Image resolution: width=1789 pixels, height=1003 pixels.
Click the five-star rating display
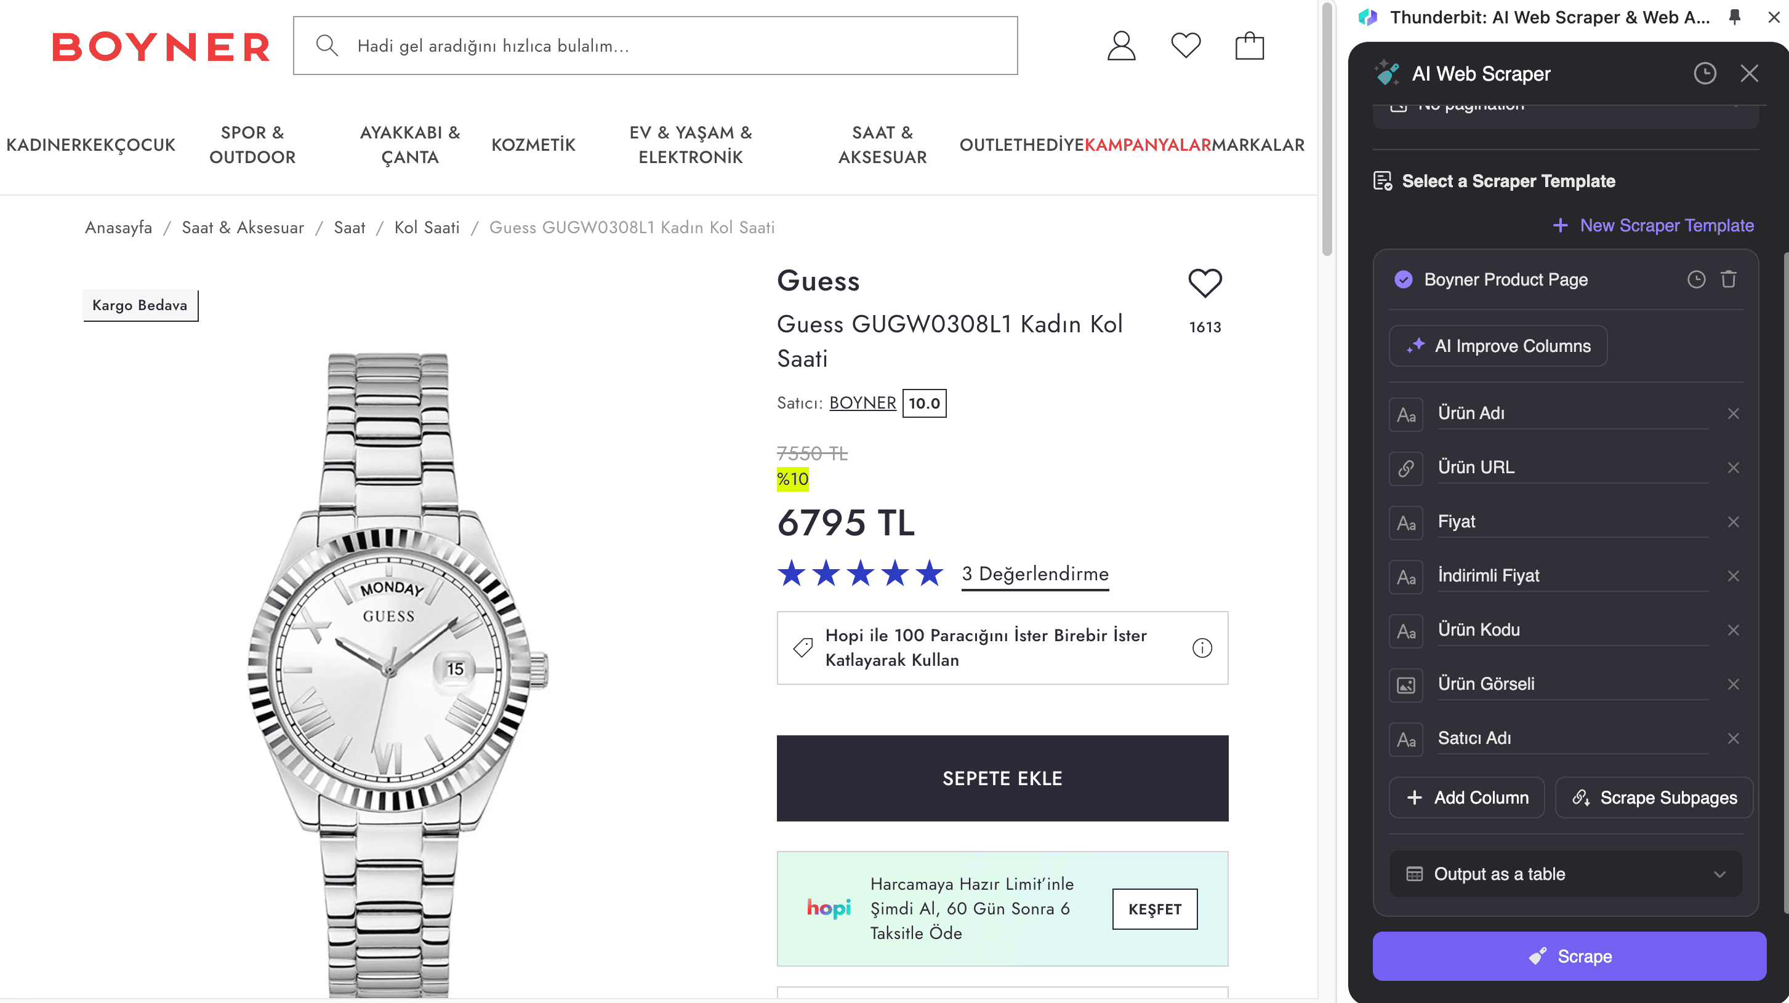(x=860, y=574)
